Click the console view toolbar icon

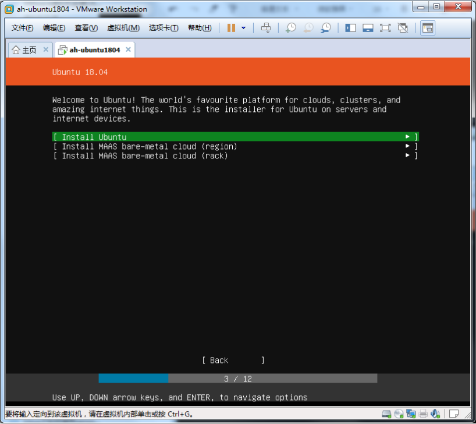pyautogui.click(x=428, y=28)
